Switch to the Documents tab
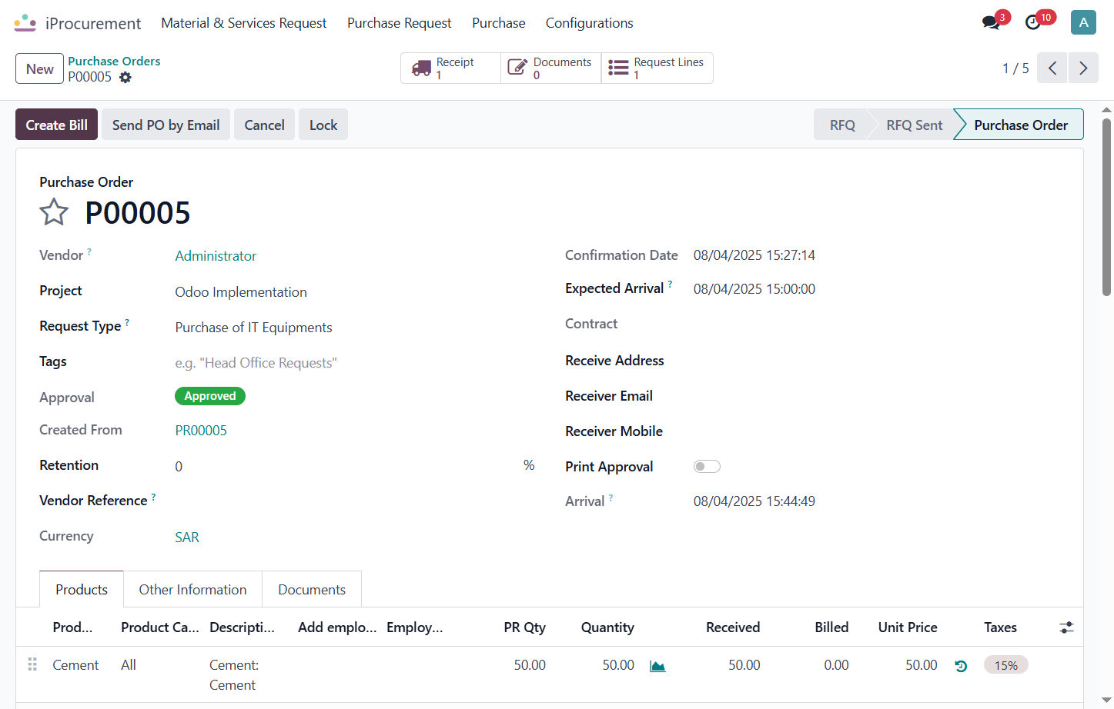This screenshot has width=1114, height=709. (312, 589)
